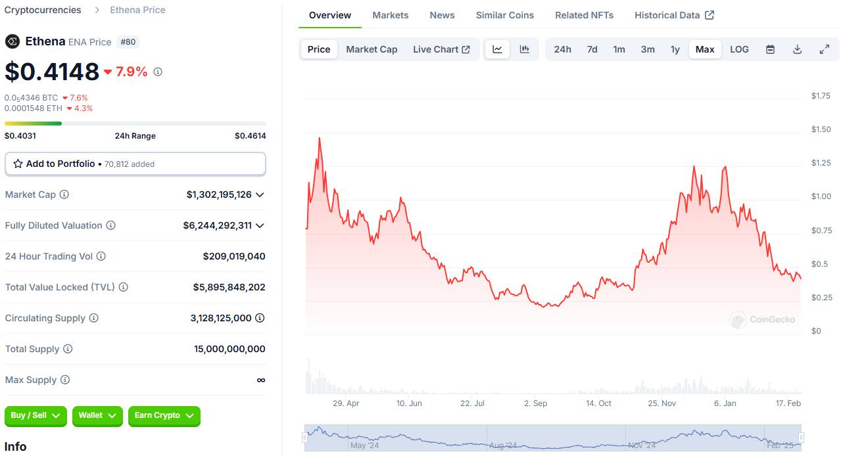Switch to the News tab
The width and height of the screenshot is (841, 456).
pos(443,15)
